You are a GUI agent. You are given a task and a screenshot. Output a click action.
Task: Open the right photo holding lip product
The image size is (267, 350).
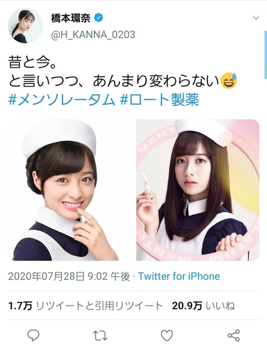pos(197,190)
